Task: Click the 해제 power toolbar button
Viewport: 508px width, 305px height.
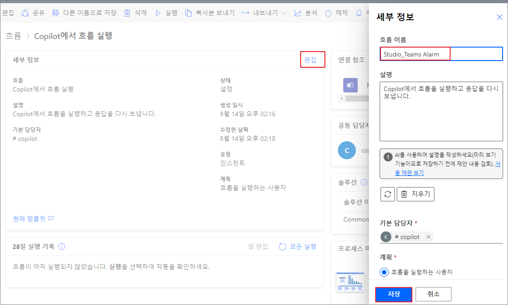Action: tap(336, 13)
